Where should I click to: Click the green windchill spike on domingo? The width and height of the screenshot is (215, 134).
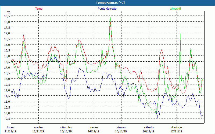coord(180,34)
